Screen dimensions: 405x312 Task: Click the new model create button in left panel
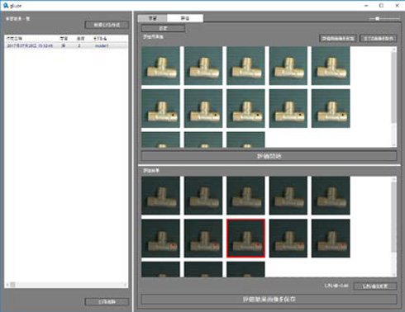pos(107,25)
